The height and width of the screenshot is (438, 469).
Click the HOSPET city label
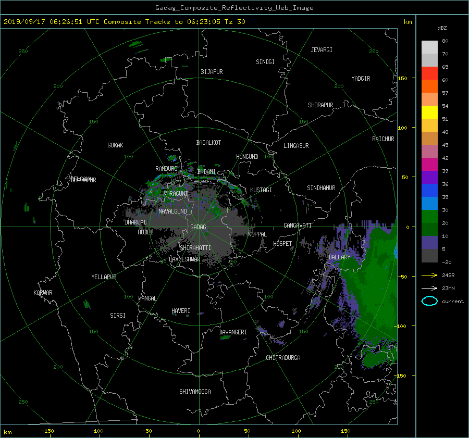[x=282, y=244]
